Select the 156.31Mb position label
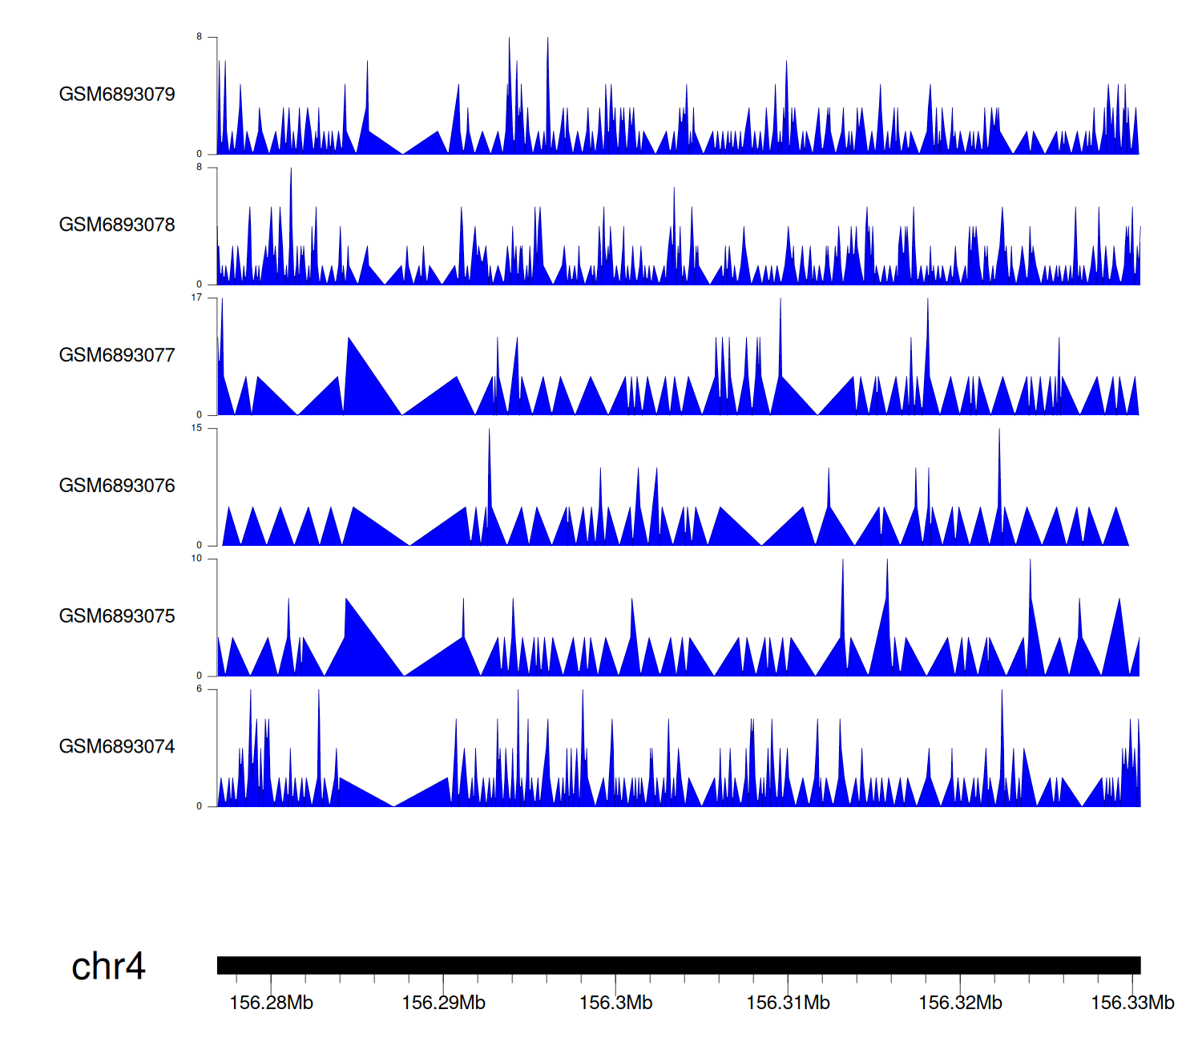 point(788,1003)
